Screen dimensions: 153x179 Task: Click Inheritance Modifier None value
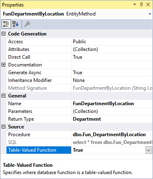(79, 80)
